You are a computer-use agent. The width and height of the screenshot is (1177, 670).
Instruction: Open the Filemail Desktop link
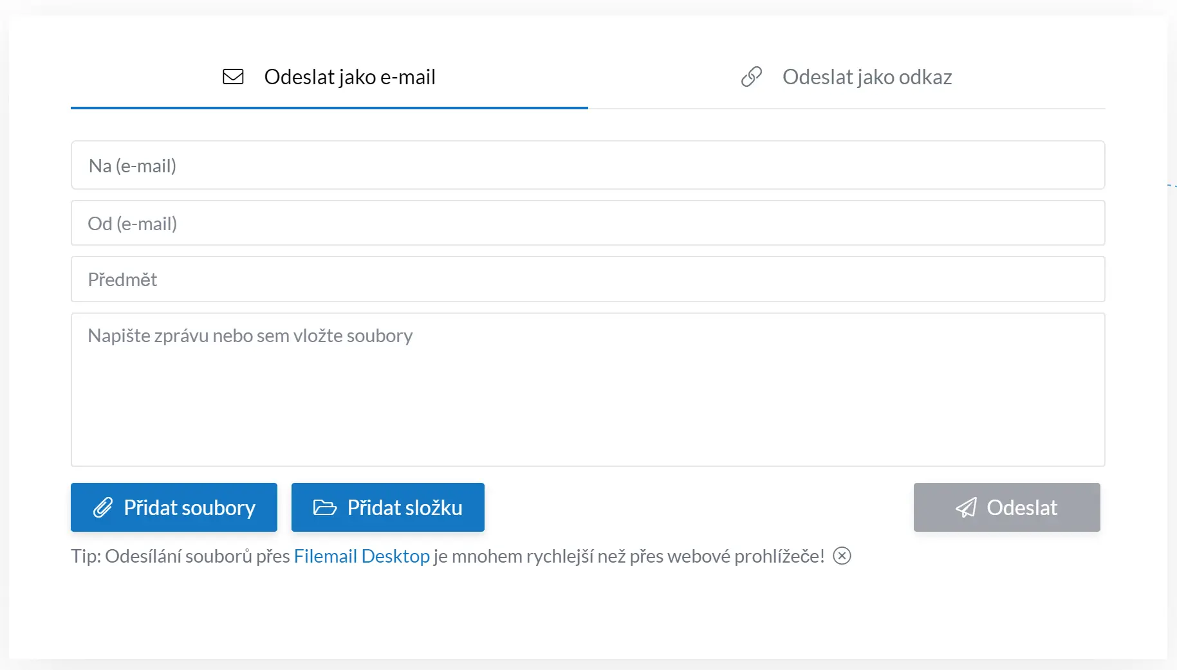click(x=362, y=556)
